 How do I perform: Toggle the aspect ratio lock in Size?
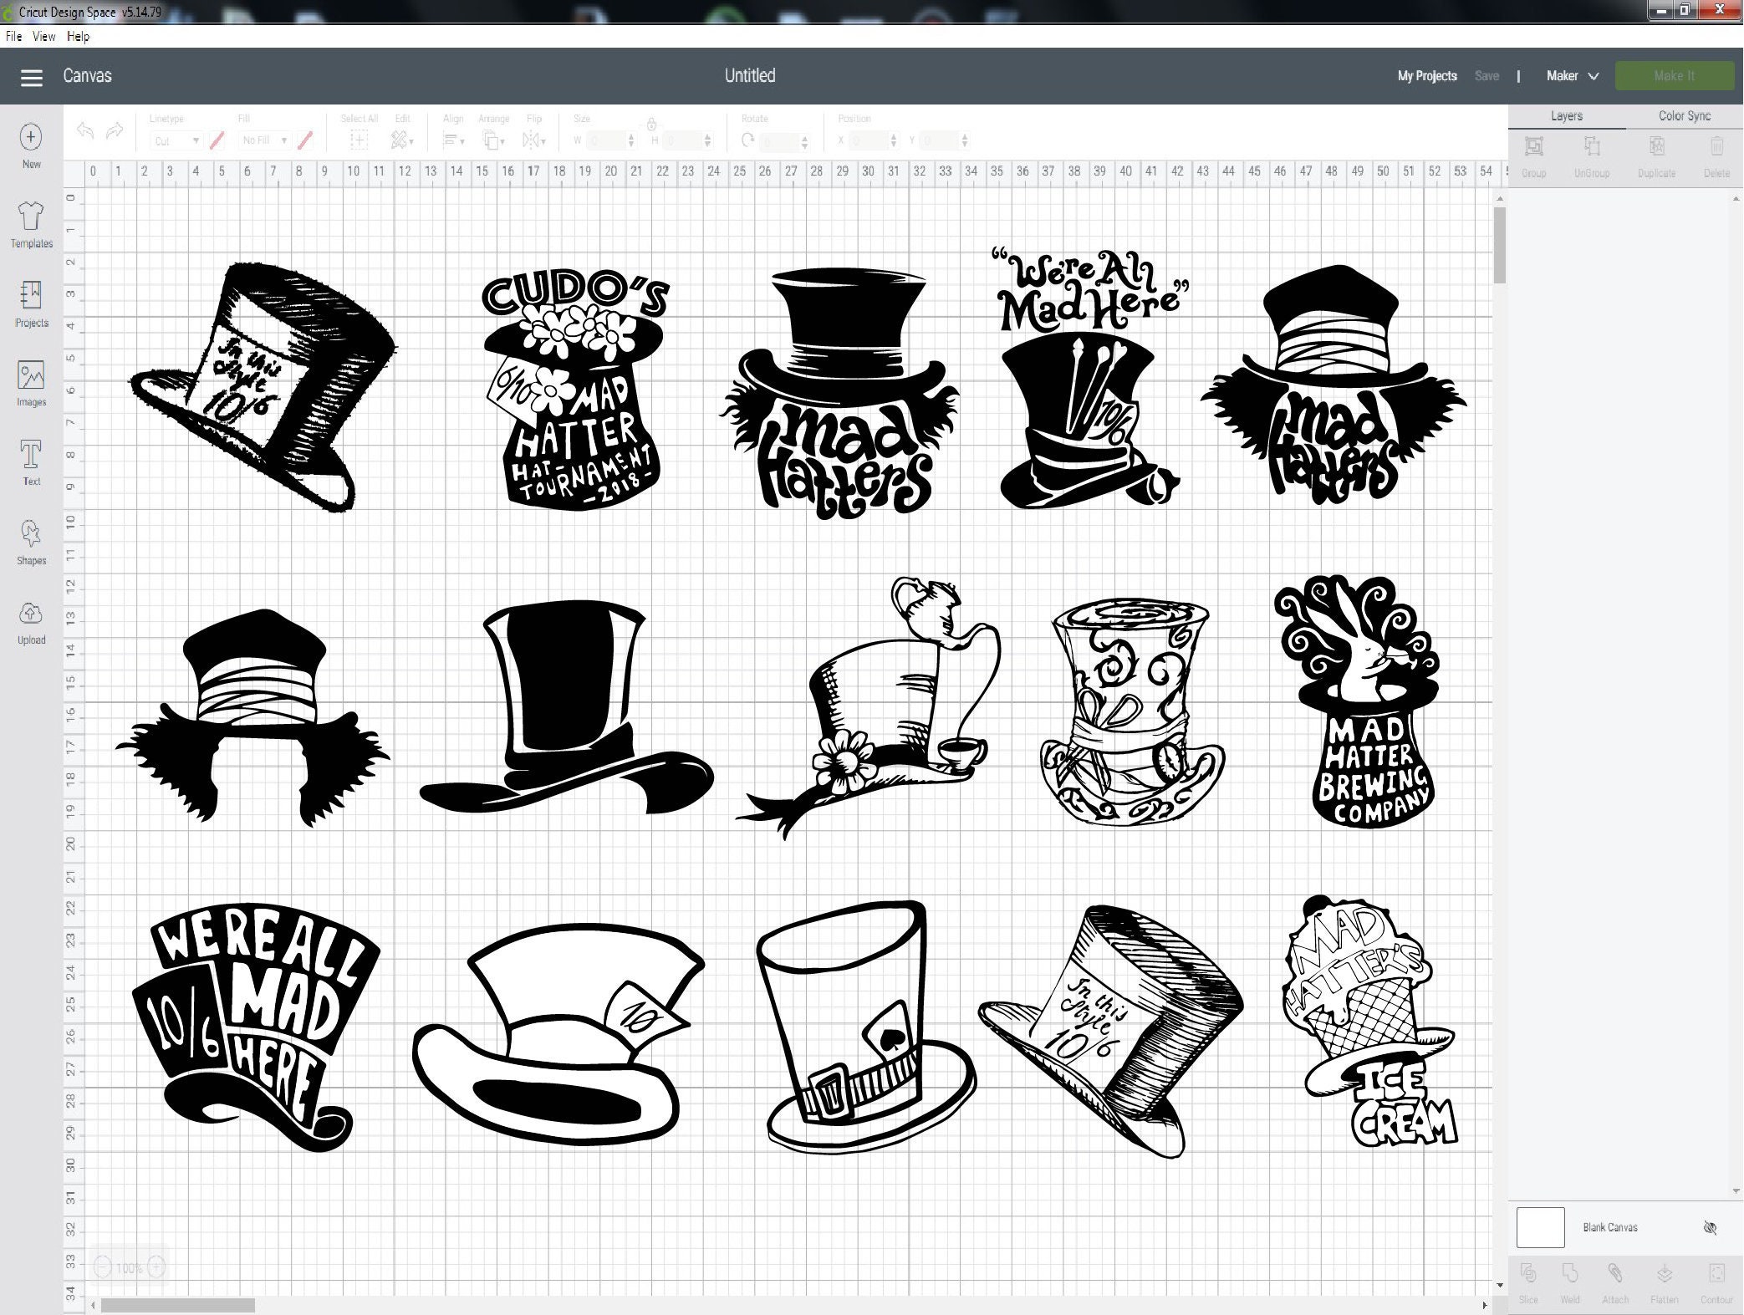click(x=651, y=125)
